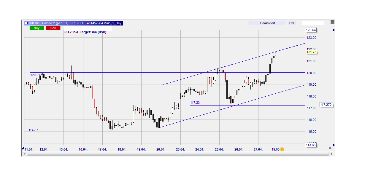
Task: Select the 113.85 lower price label
Action: click(x=311, y=145)
